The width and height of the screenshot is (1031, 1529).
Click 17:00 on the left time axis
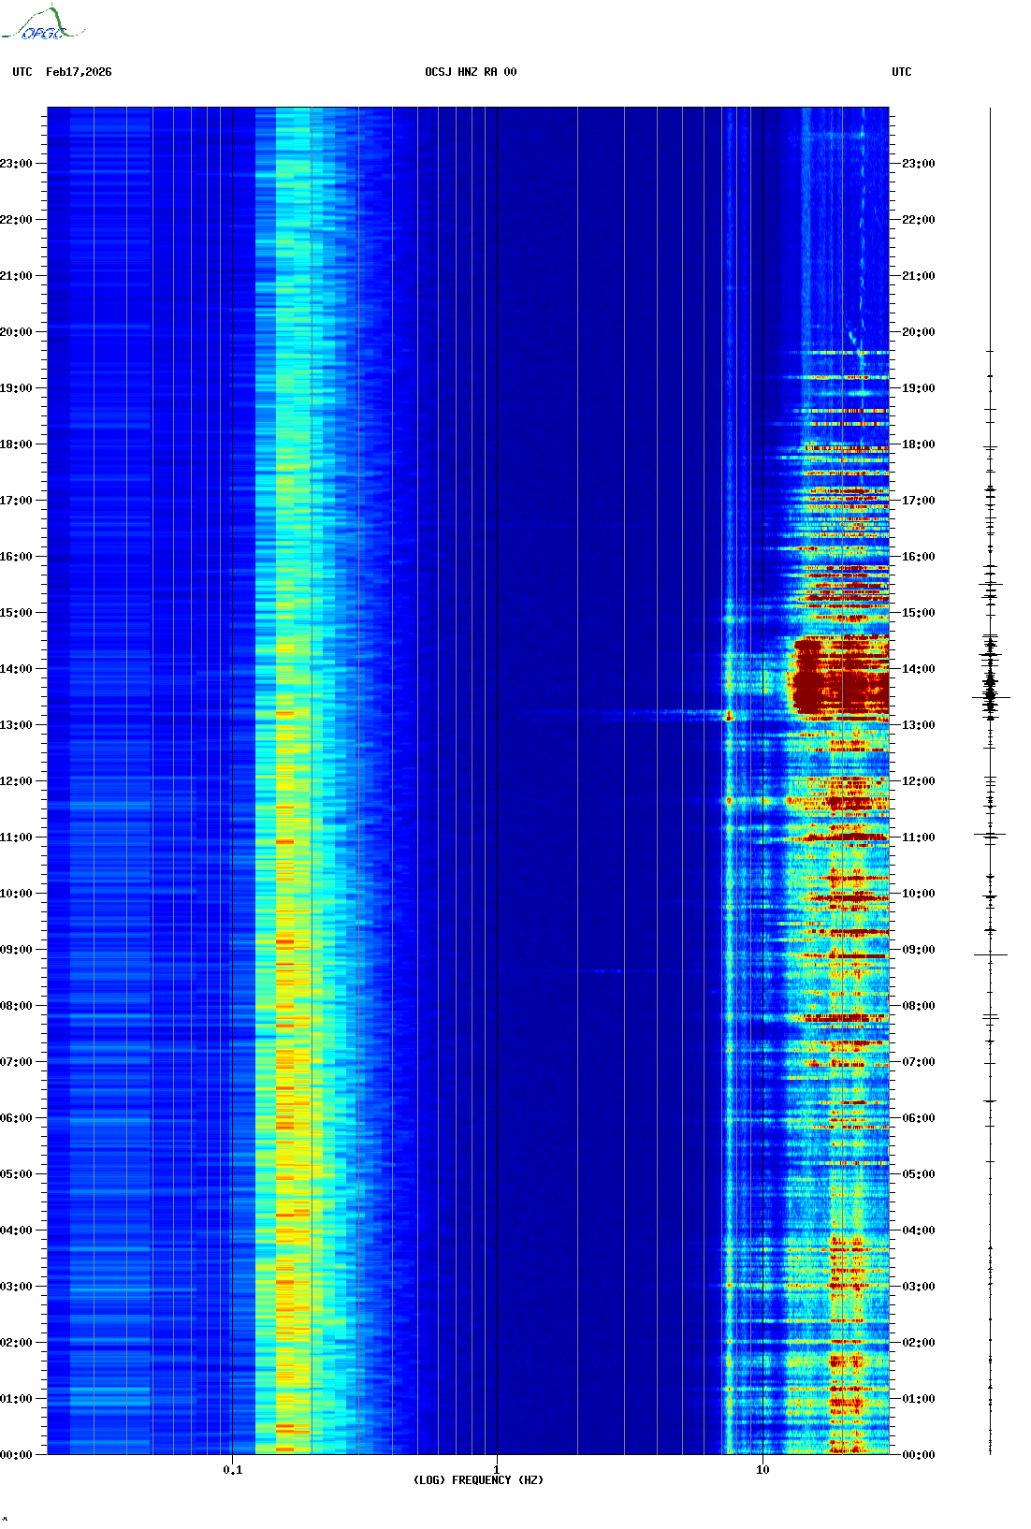(x=16, y=501)
